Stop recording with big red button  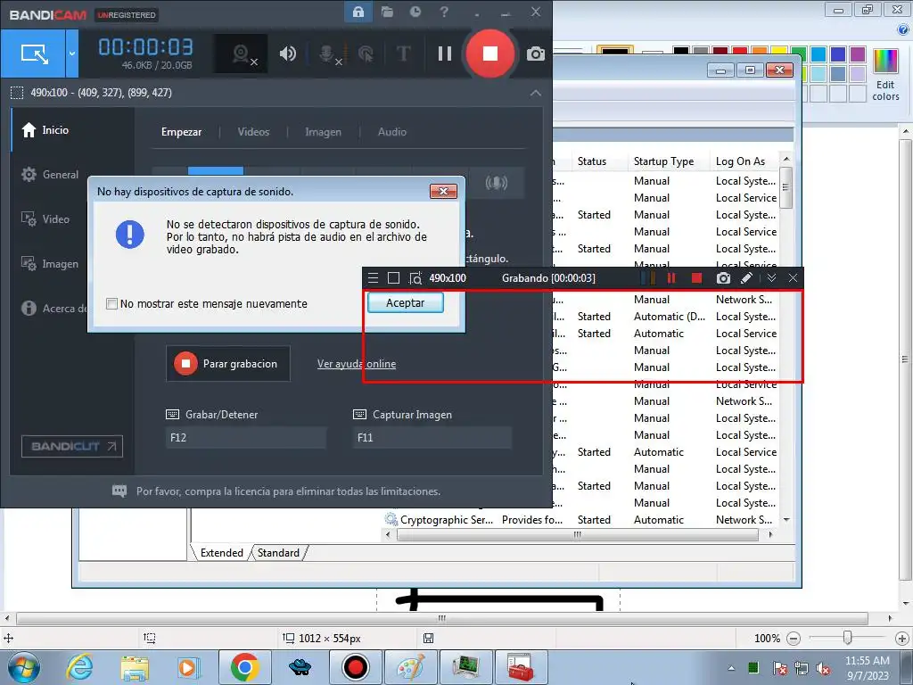click(490, 54)
